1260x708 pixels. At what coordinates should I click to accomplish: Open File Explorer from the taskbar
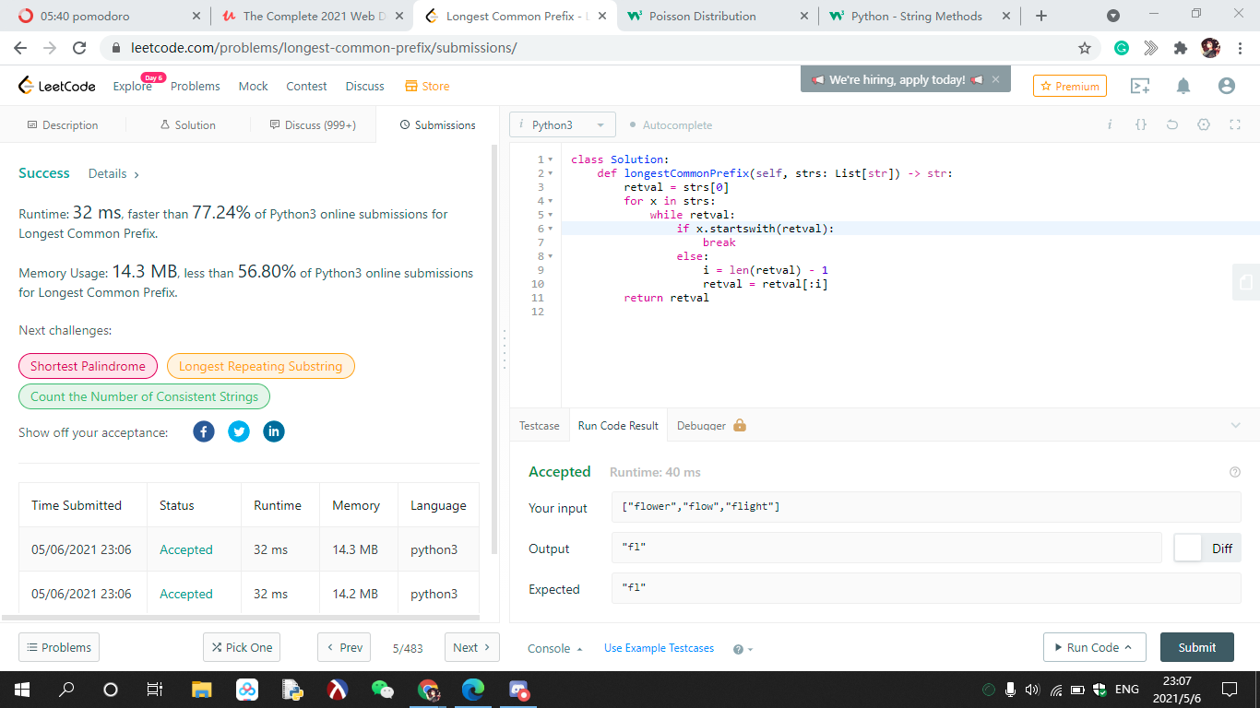[202, 689]
